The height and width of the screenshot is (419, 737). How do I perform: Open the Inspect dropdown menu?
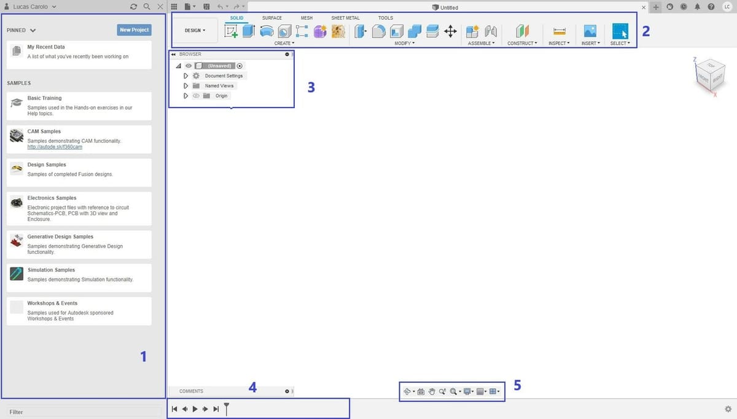coord(559,43)
